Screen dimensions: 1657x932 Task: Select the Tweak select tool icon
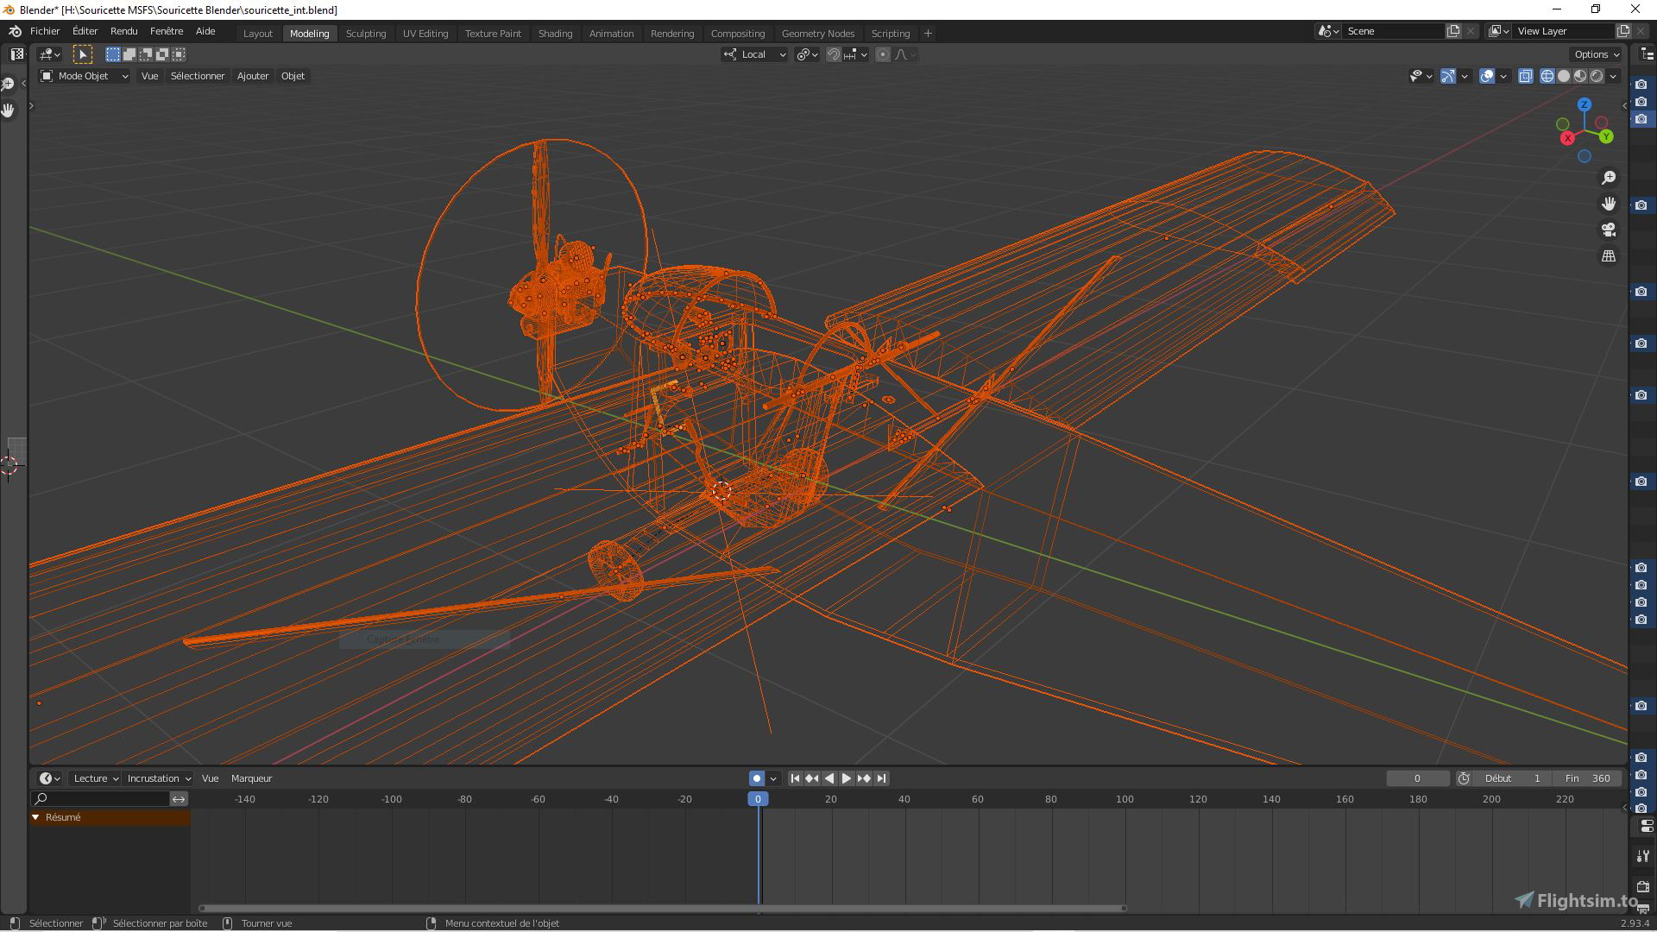(83, 54)
